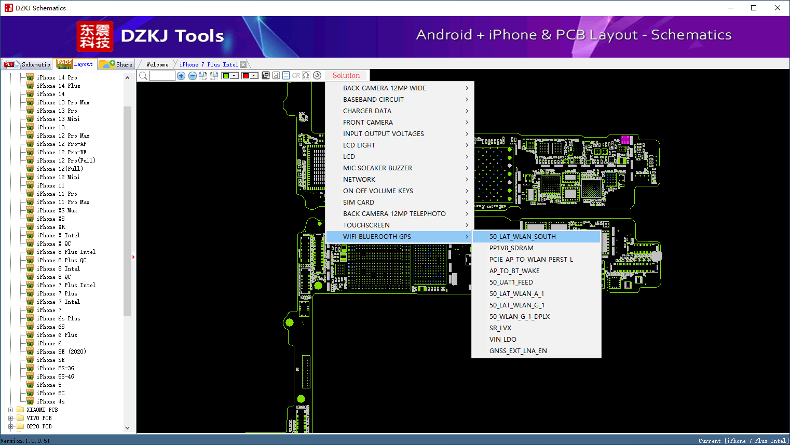The width and height of the screenshot is (790, 445).
Task: Switch to the Share tab
Action: click(116, 64)
